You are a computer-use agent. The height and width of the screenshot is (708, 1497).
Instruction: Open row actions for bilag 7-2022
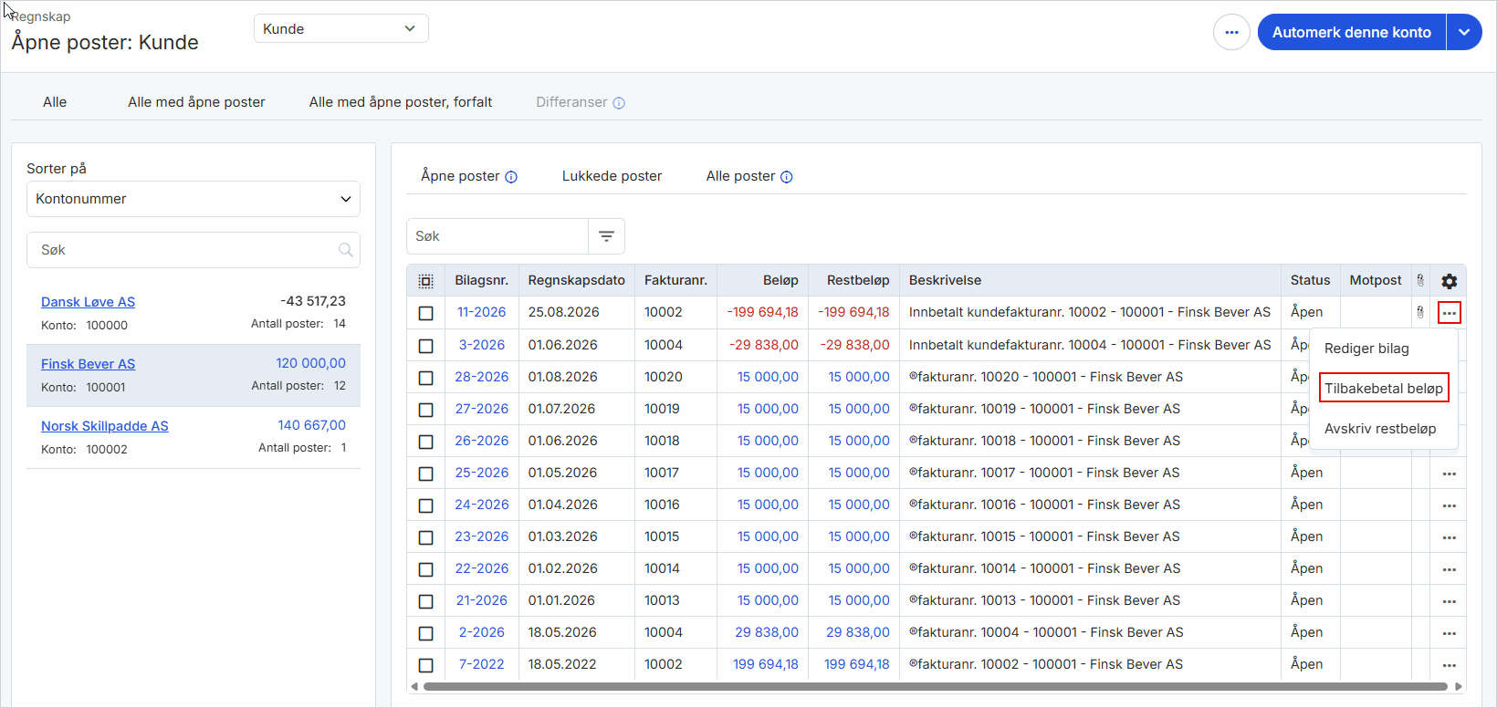(x=1449, y=665)
